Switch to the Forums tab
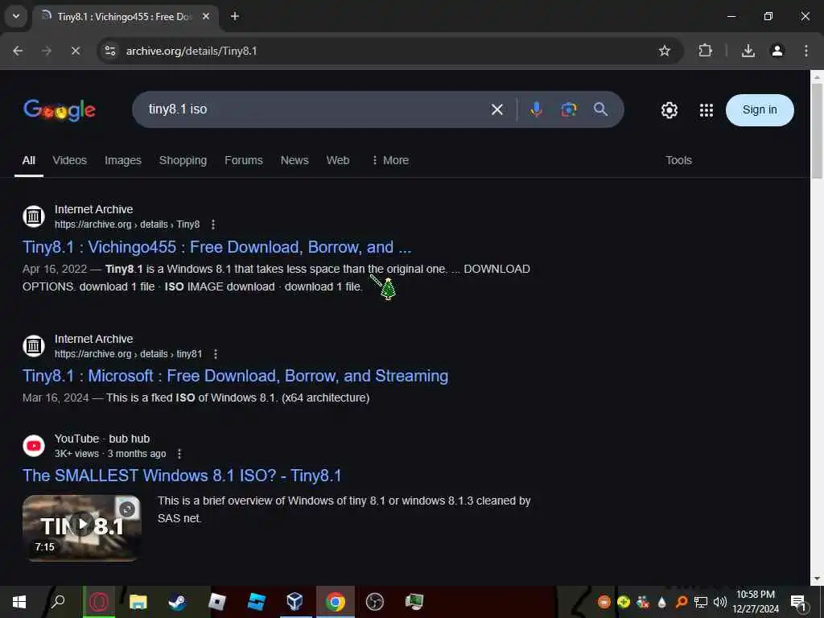This screenshot has height=618, width=824. tap(243, 160)
